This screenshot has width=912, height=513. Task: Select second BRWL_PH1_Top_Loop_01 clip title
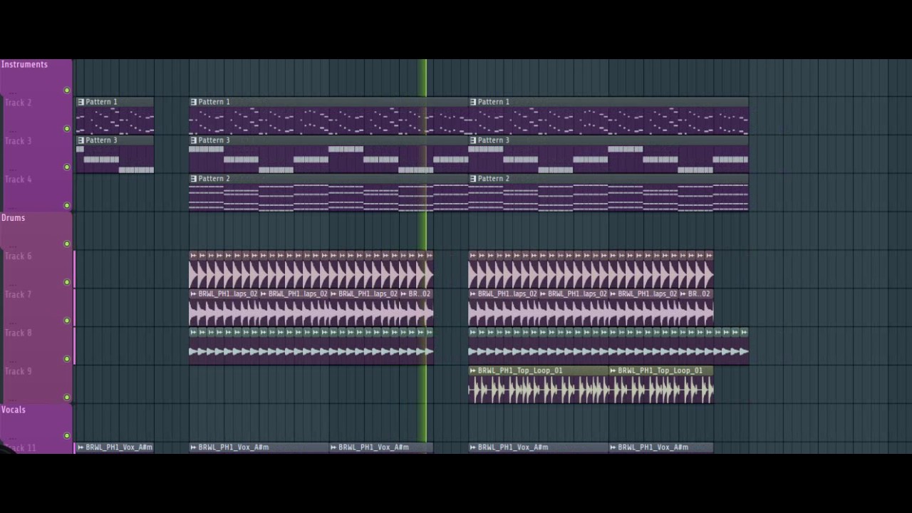pos(660,370)
